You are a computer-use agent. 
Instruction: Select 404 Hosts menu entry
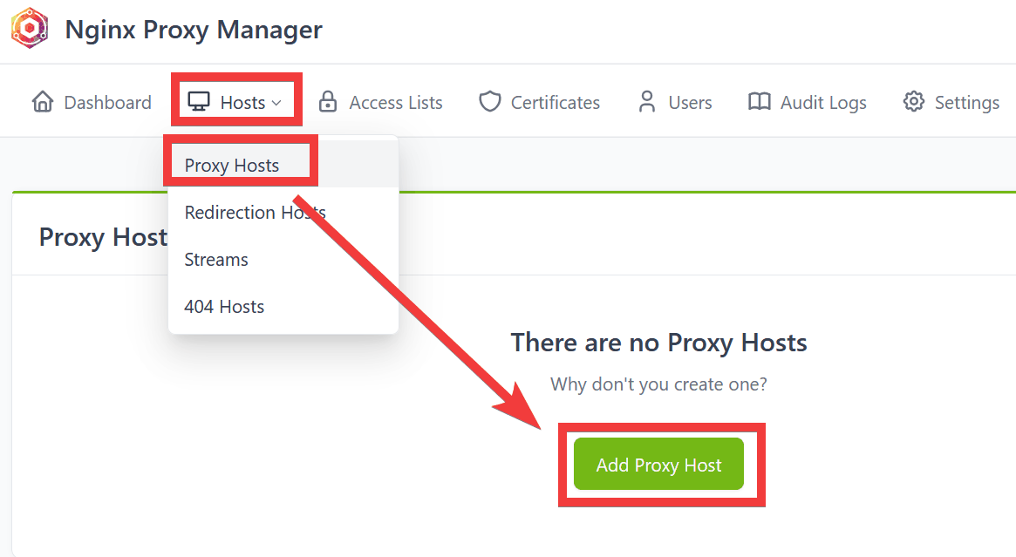click(224, 307)
